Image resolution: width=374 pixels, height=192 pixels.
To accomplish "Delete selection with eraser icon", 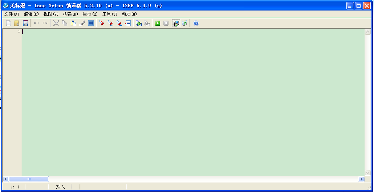I will pyautogui.click(x=82, y=23).
